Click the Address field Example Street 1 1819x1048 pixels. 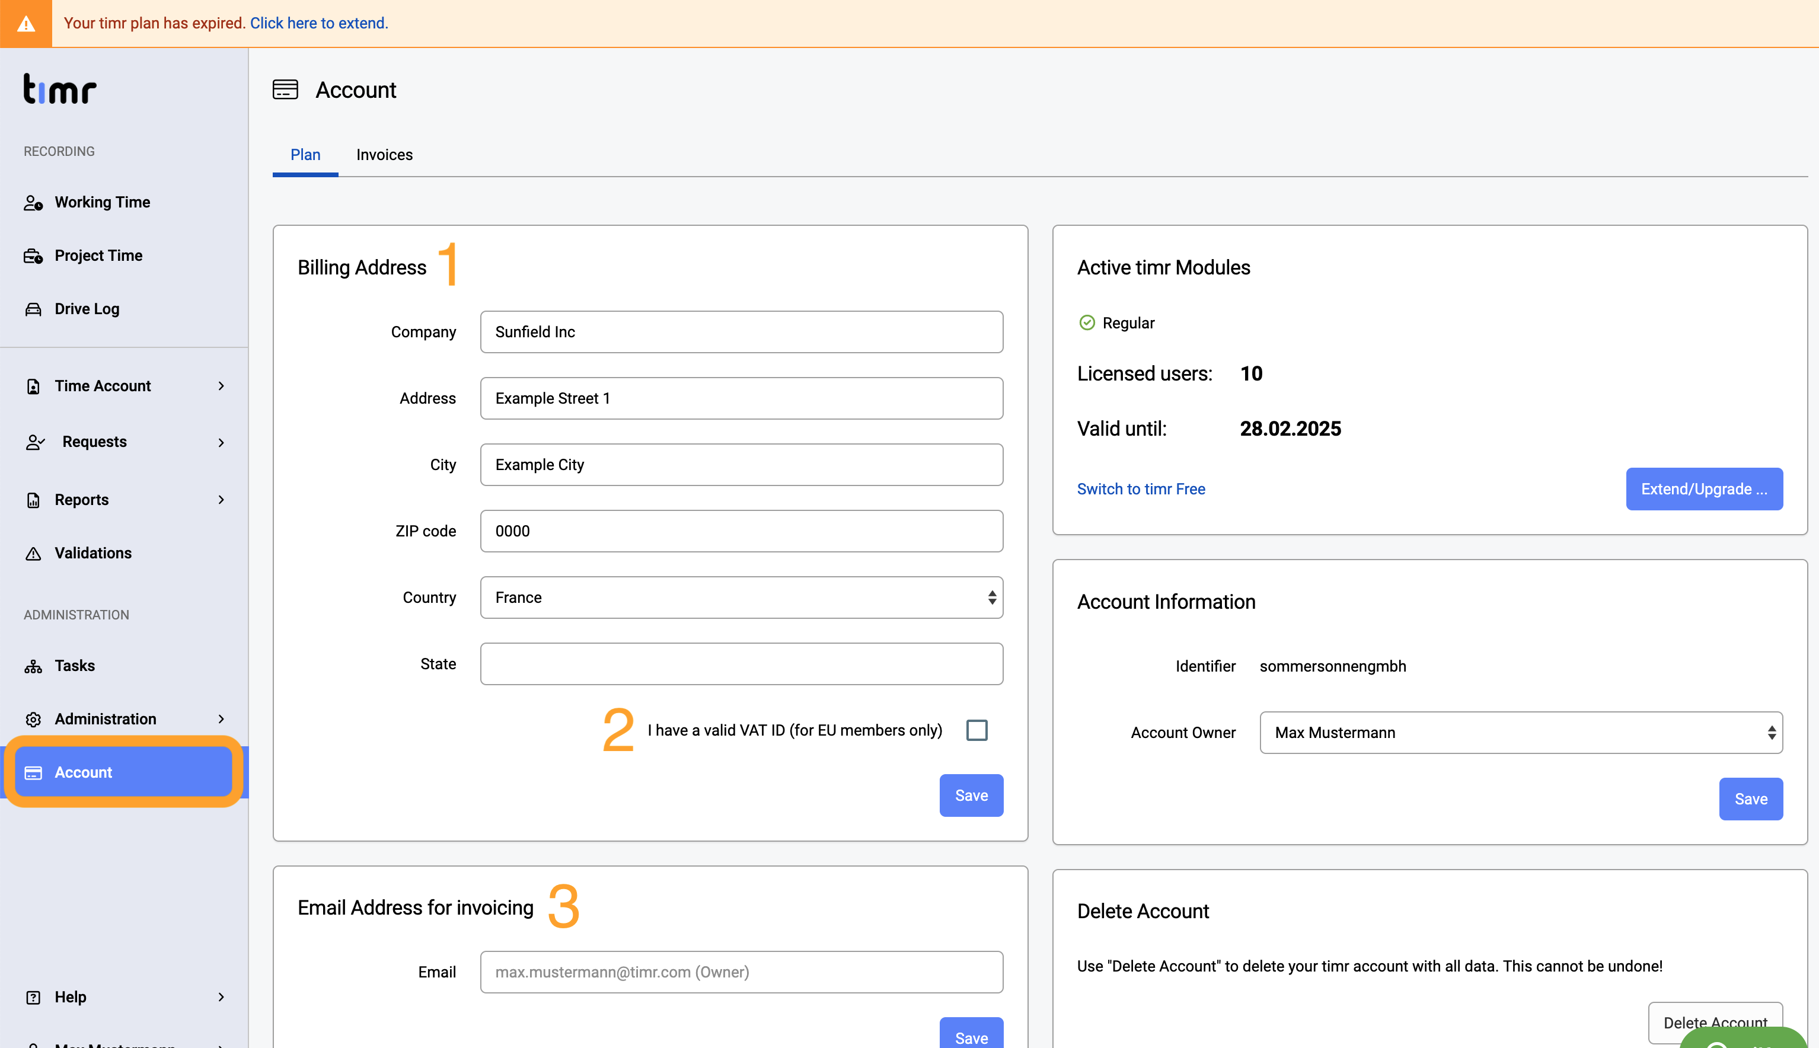742,398
